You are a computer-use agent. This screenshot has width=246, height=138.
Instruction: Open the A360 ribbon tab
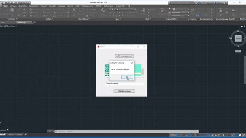pyautogui.click(x=77, y=6)
